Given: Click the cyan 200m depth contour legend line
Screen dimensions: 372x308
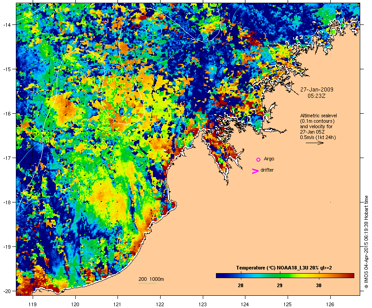Looking at the screenshot, I should [x=147, y=283].
